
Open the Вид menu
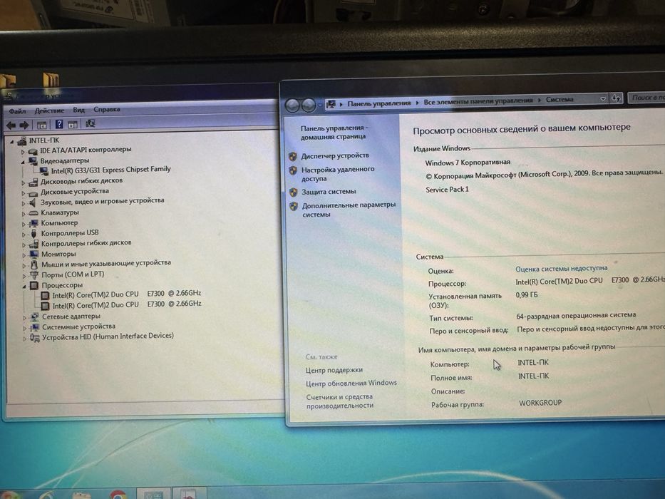78,110
